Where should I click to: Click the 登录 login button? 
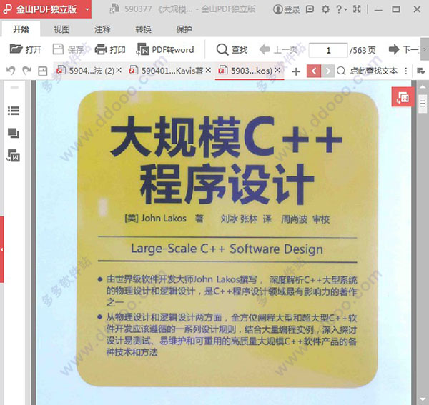click(287, 9)
